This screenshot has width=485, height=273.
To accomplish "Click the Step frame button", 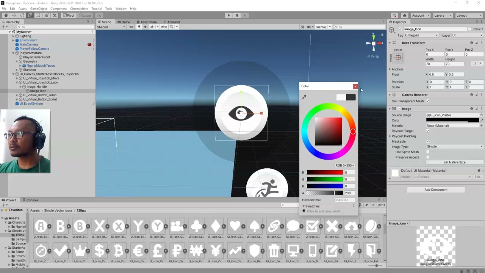I will [245, 16].
